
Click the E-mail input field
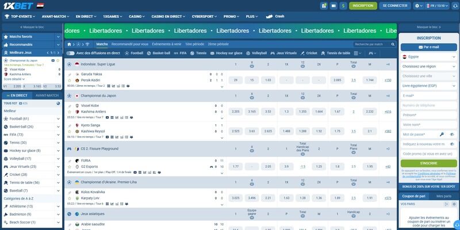pyautogui.click(x=428, y=95)
